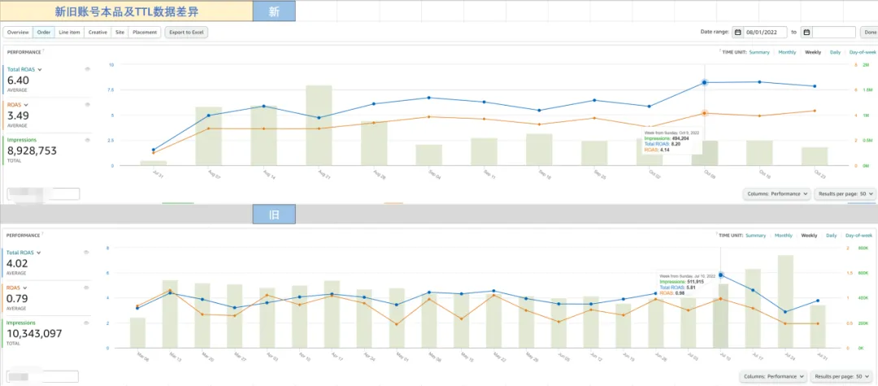Open the Placement tab

(145, 33)
